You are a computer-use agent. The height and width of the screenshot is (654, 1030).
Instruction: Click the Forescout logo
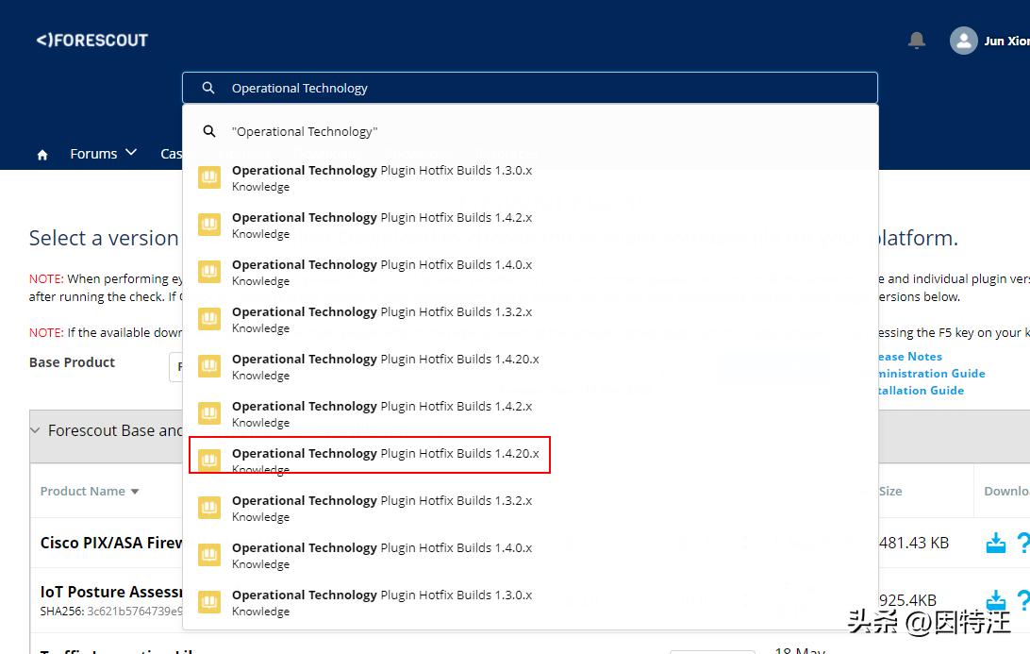91,40
